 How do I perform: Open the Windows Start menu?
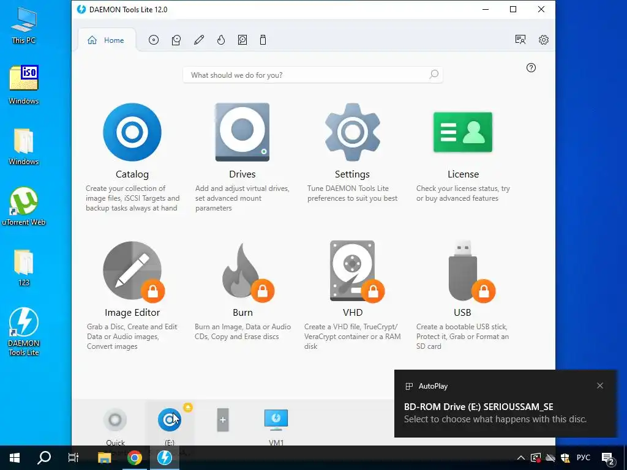(x=15, y=458)
